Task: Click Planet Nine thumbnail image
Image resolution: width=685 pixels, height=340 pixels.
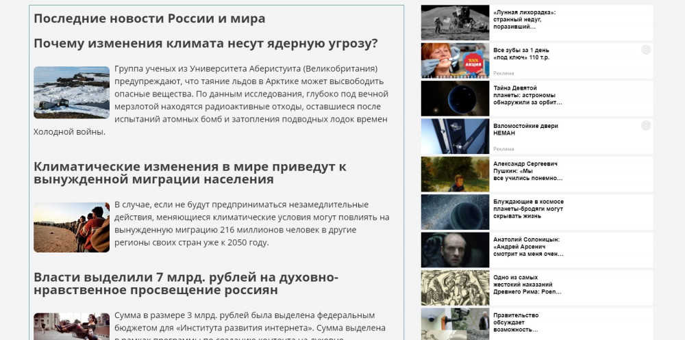Action: click(456, 99)
